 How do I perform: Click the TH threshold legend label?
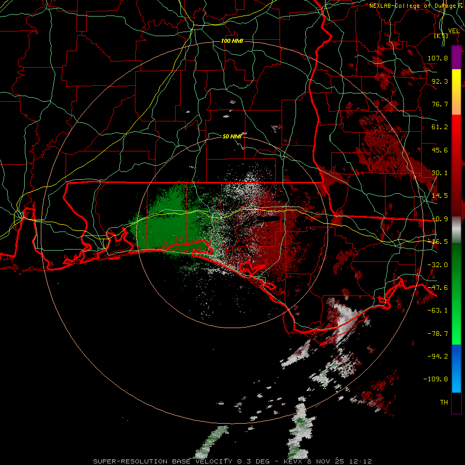point(444,402)
